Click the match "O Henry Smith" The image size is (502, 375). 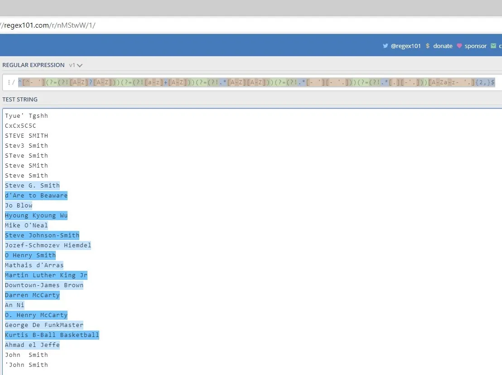pyautogui.click(x=30, y=255)
